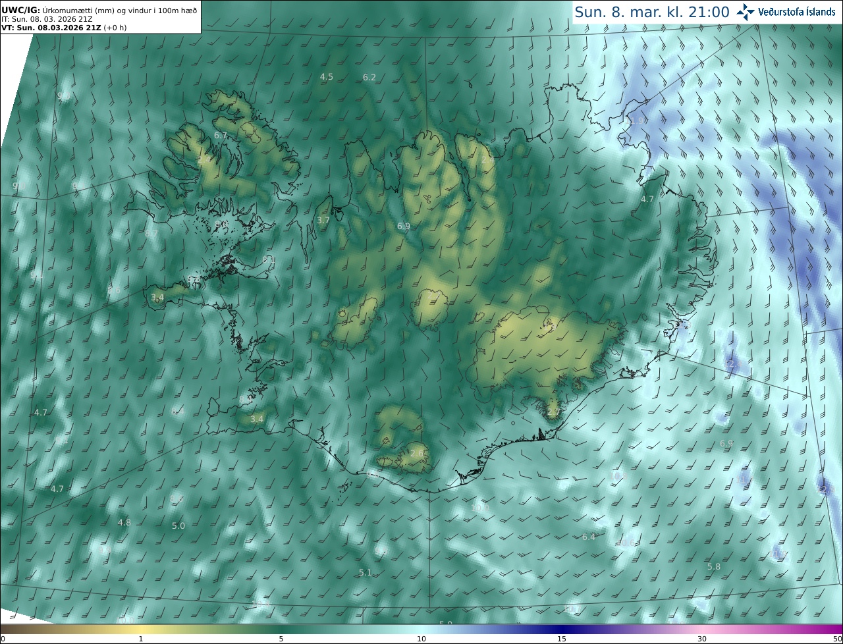Screen dimensions: 843x644
Task: Click the 'Sun. 8. mar. kl. 21:00' timestamp
Action: [652, 12]
